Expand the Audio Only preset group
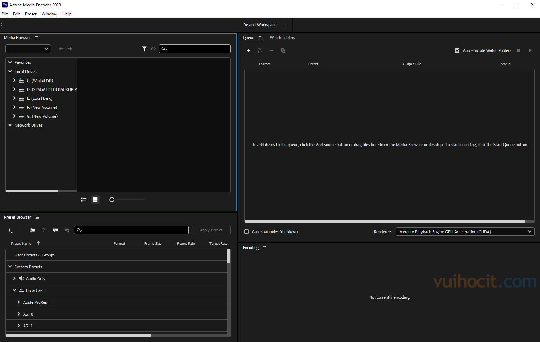 [x=14, y=278]
